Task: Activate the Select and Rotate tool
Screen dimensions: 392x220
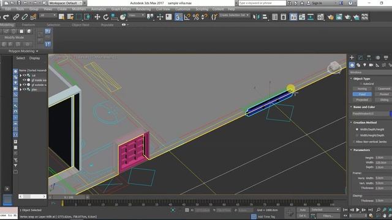Action: (106, 17)
